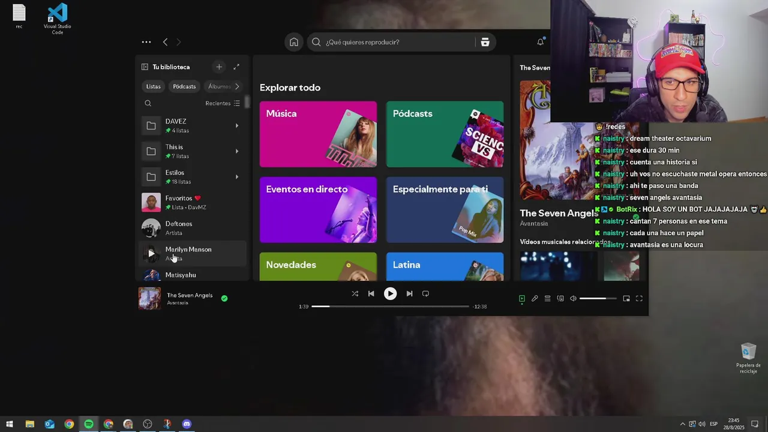Open the 'Recientes' sort dropdown

223,103
